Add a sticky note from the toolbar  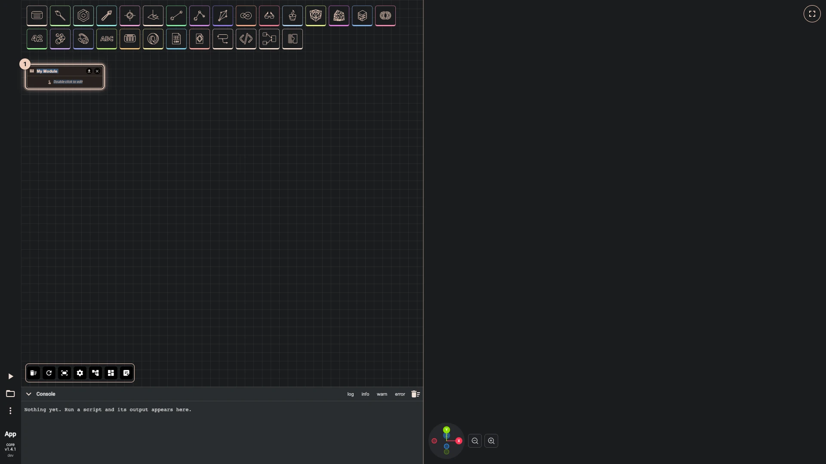pos(126,373)
